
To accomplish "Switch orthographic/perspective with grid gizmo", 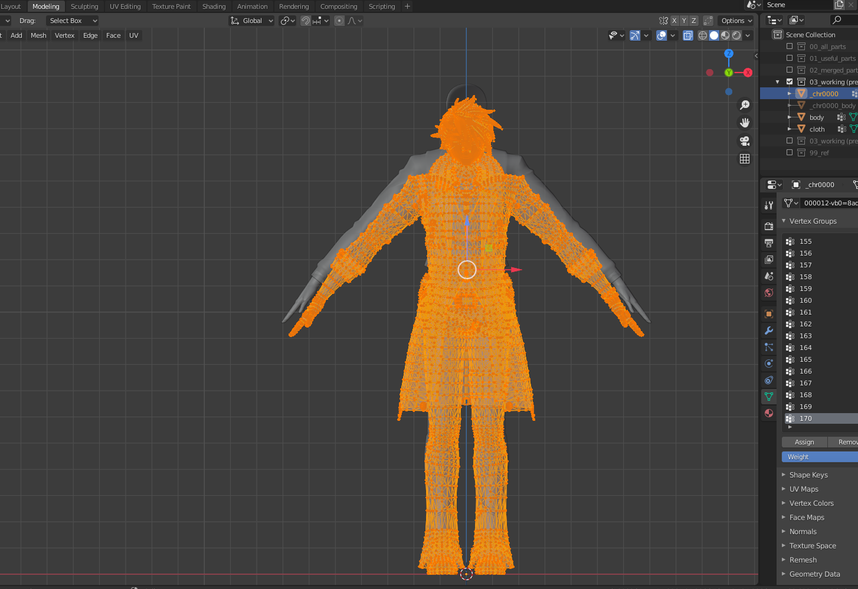I will [745, 159].
